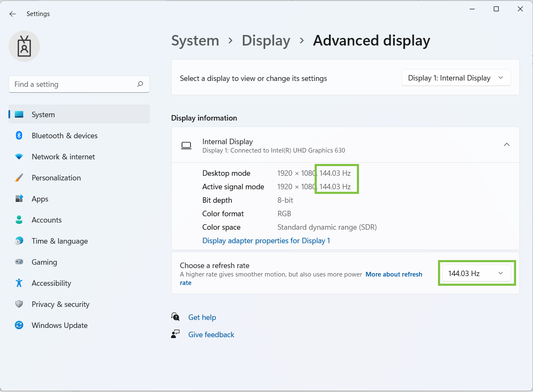Click the Accessibility person icon
This screenshot has width=533, height=392.
[19, 283]
